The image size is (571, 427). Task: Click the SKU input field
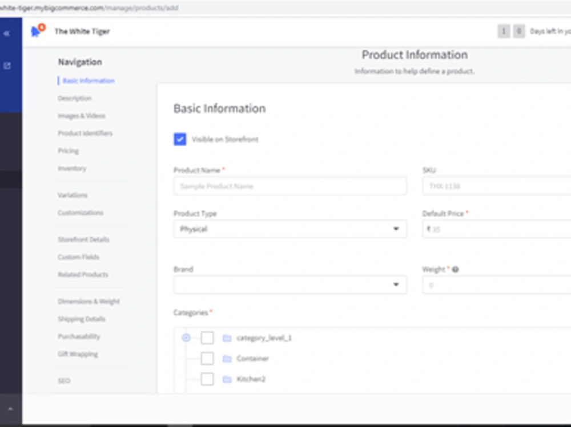click(x=497, y=186)
